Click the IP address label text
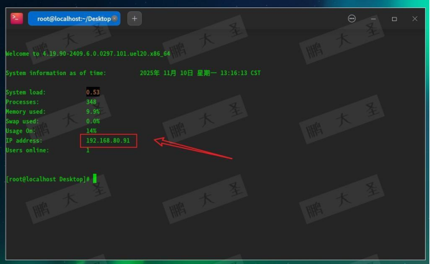Screen dimensions: 430x264 click(24, 140)
